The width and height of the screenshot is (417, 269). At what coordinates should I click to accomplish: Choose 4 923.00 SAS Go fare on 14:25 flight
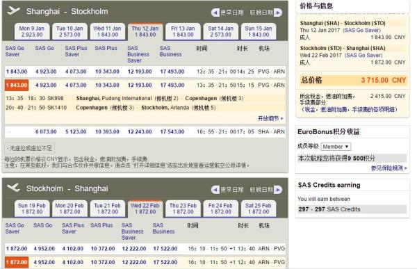pyautogui.click(x=46, y=72)
